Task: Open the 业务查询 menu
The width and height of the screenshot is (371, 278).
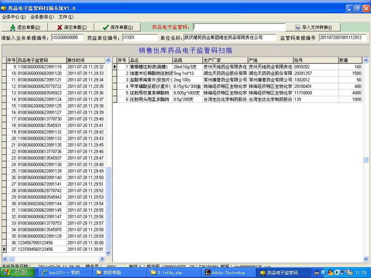Action: 42,17
